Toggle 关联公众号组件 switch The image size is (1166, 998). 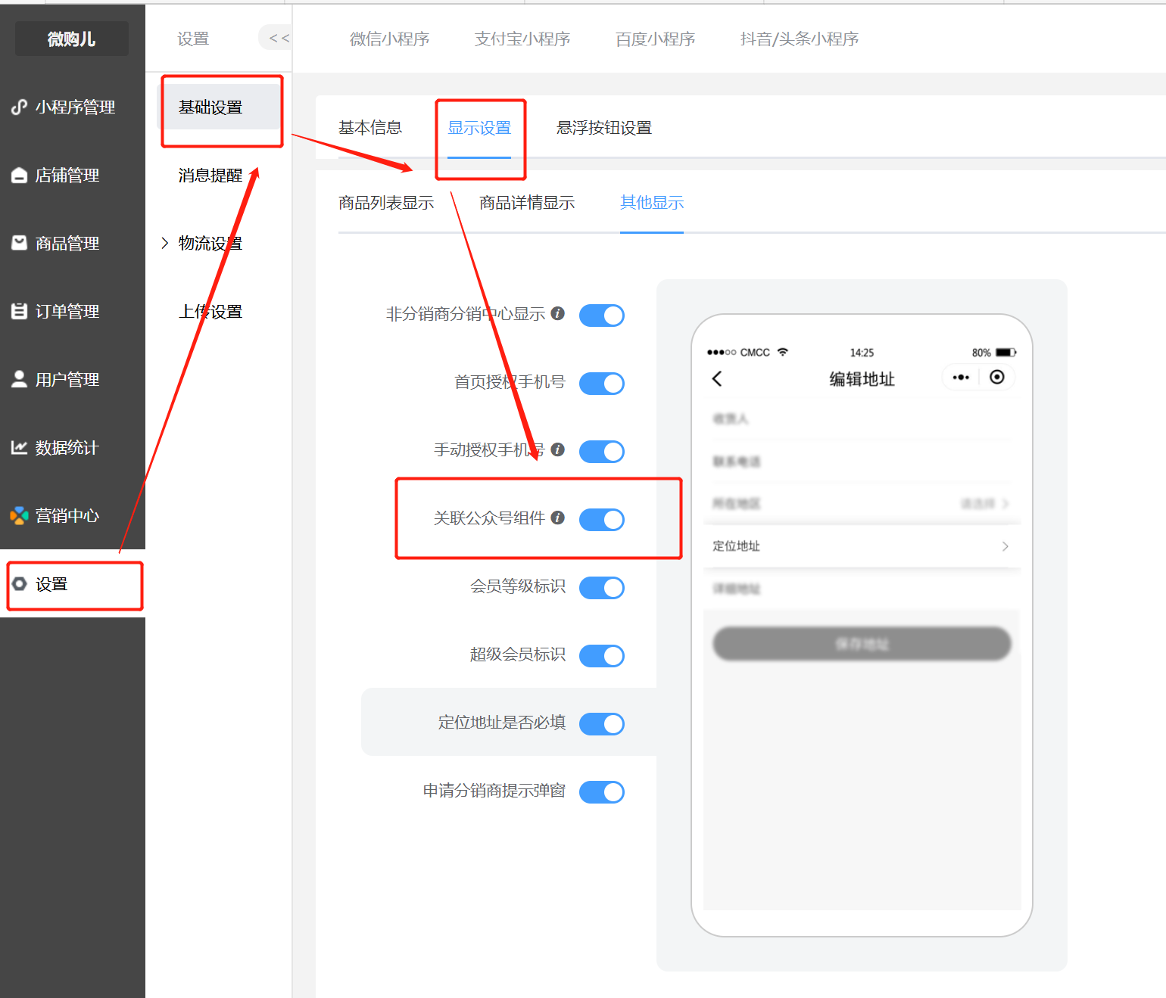[602, 520]
